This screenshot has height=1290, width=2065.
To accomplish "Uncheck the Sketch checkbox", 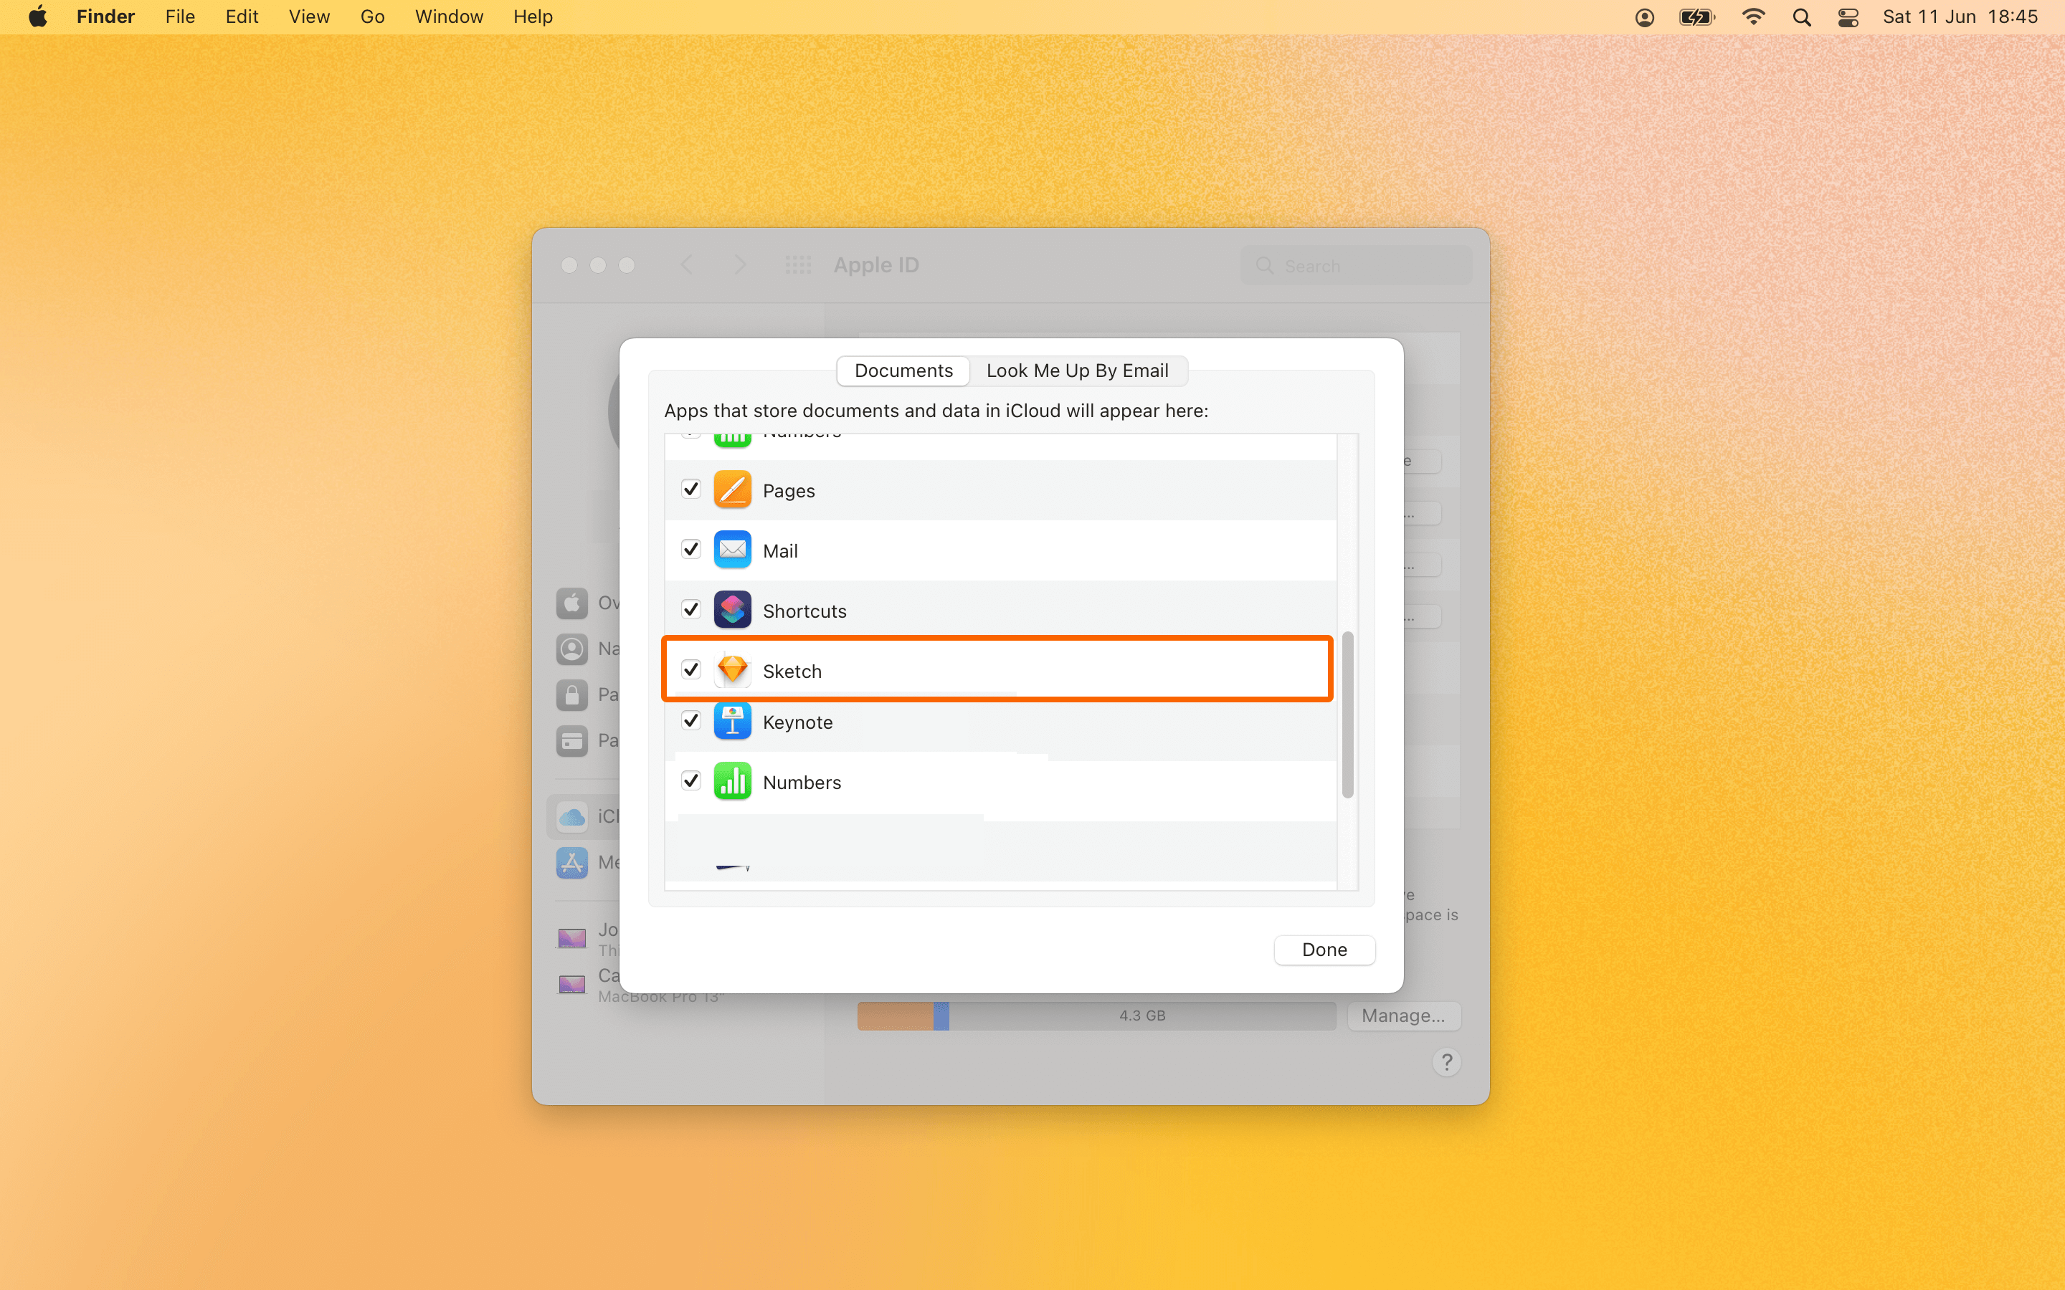I will pos(691,670).
